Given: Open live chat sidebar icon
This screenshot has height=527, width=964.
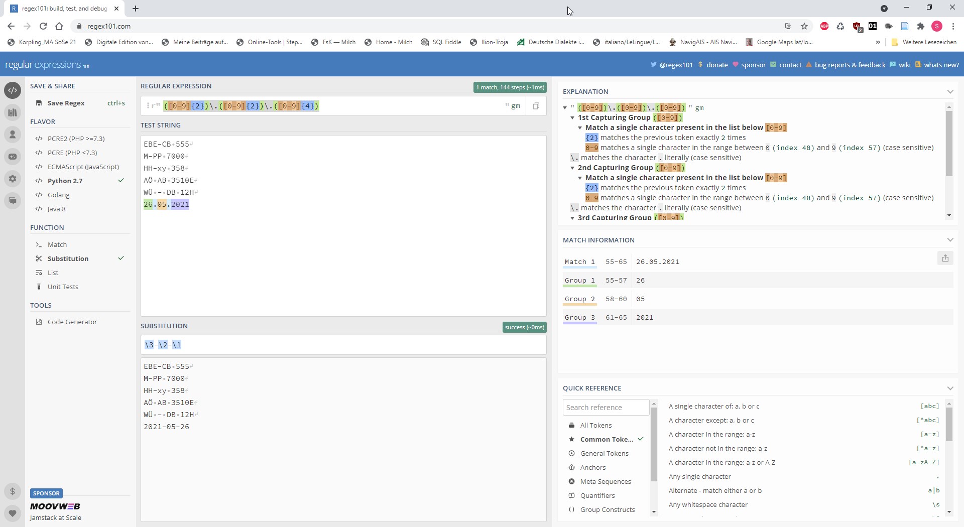Looking at the screenshot, I should click(13, 201).
